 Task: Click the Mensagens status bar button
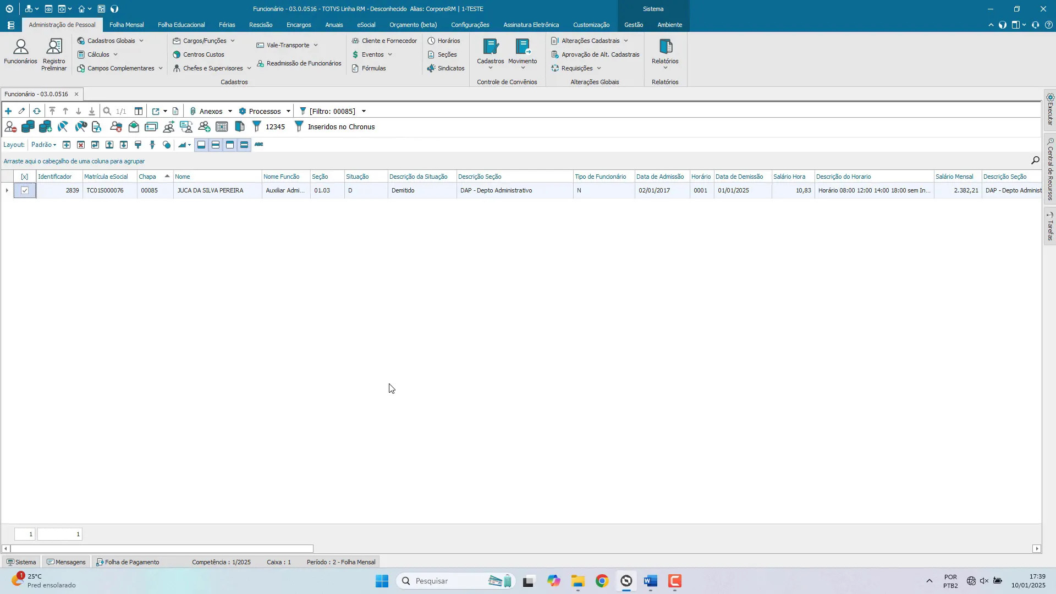(66, 562)
